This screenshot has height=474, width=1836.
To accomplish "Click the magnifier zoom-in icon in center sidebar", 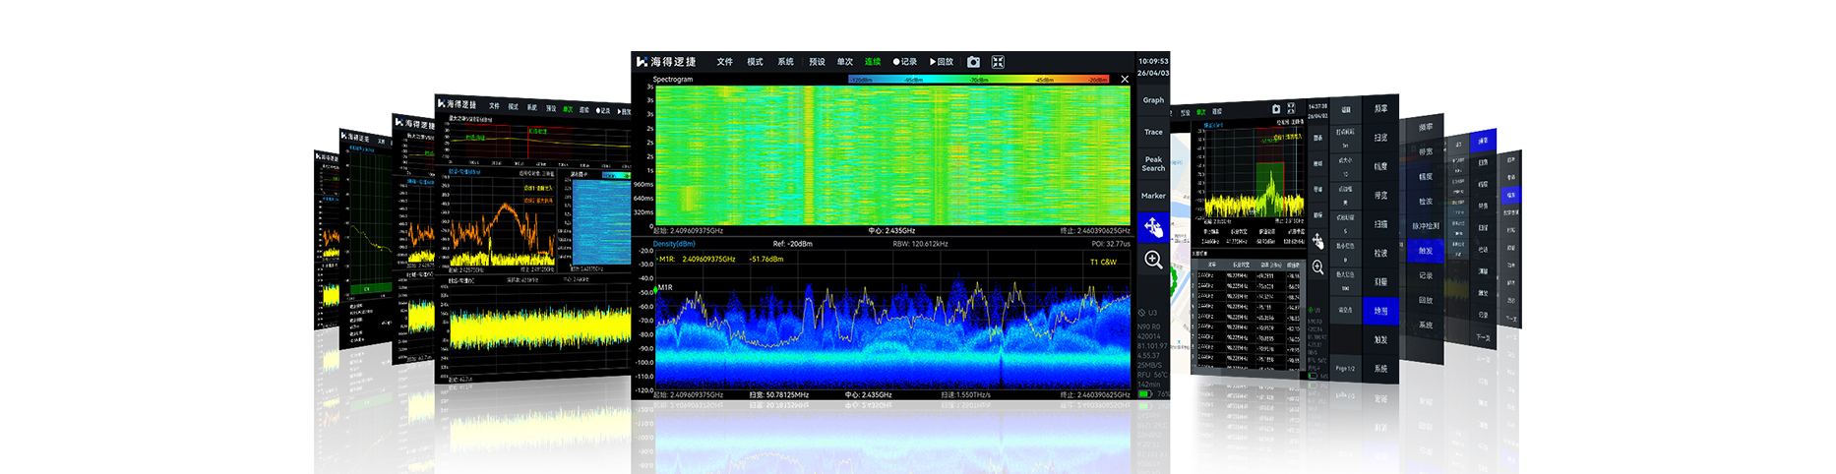I will [x=1153, y=261].
